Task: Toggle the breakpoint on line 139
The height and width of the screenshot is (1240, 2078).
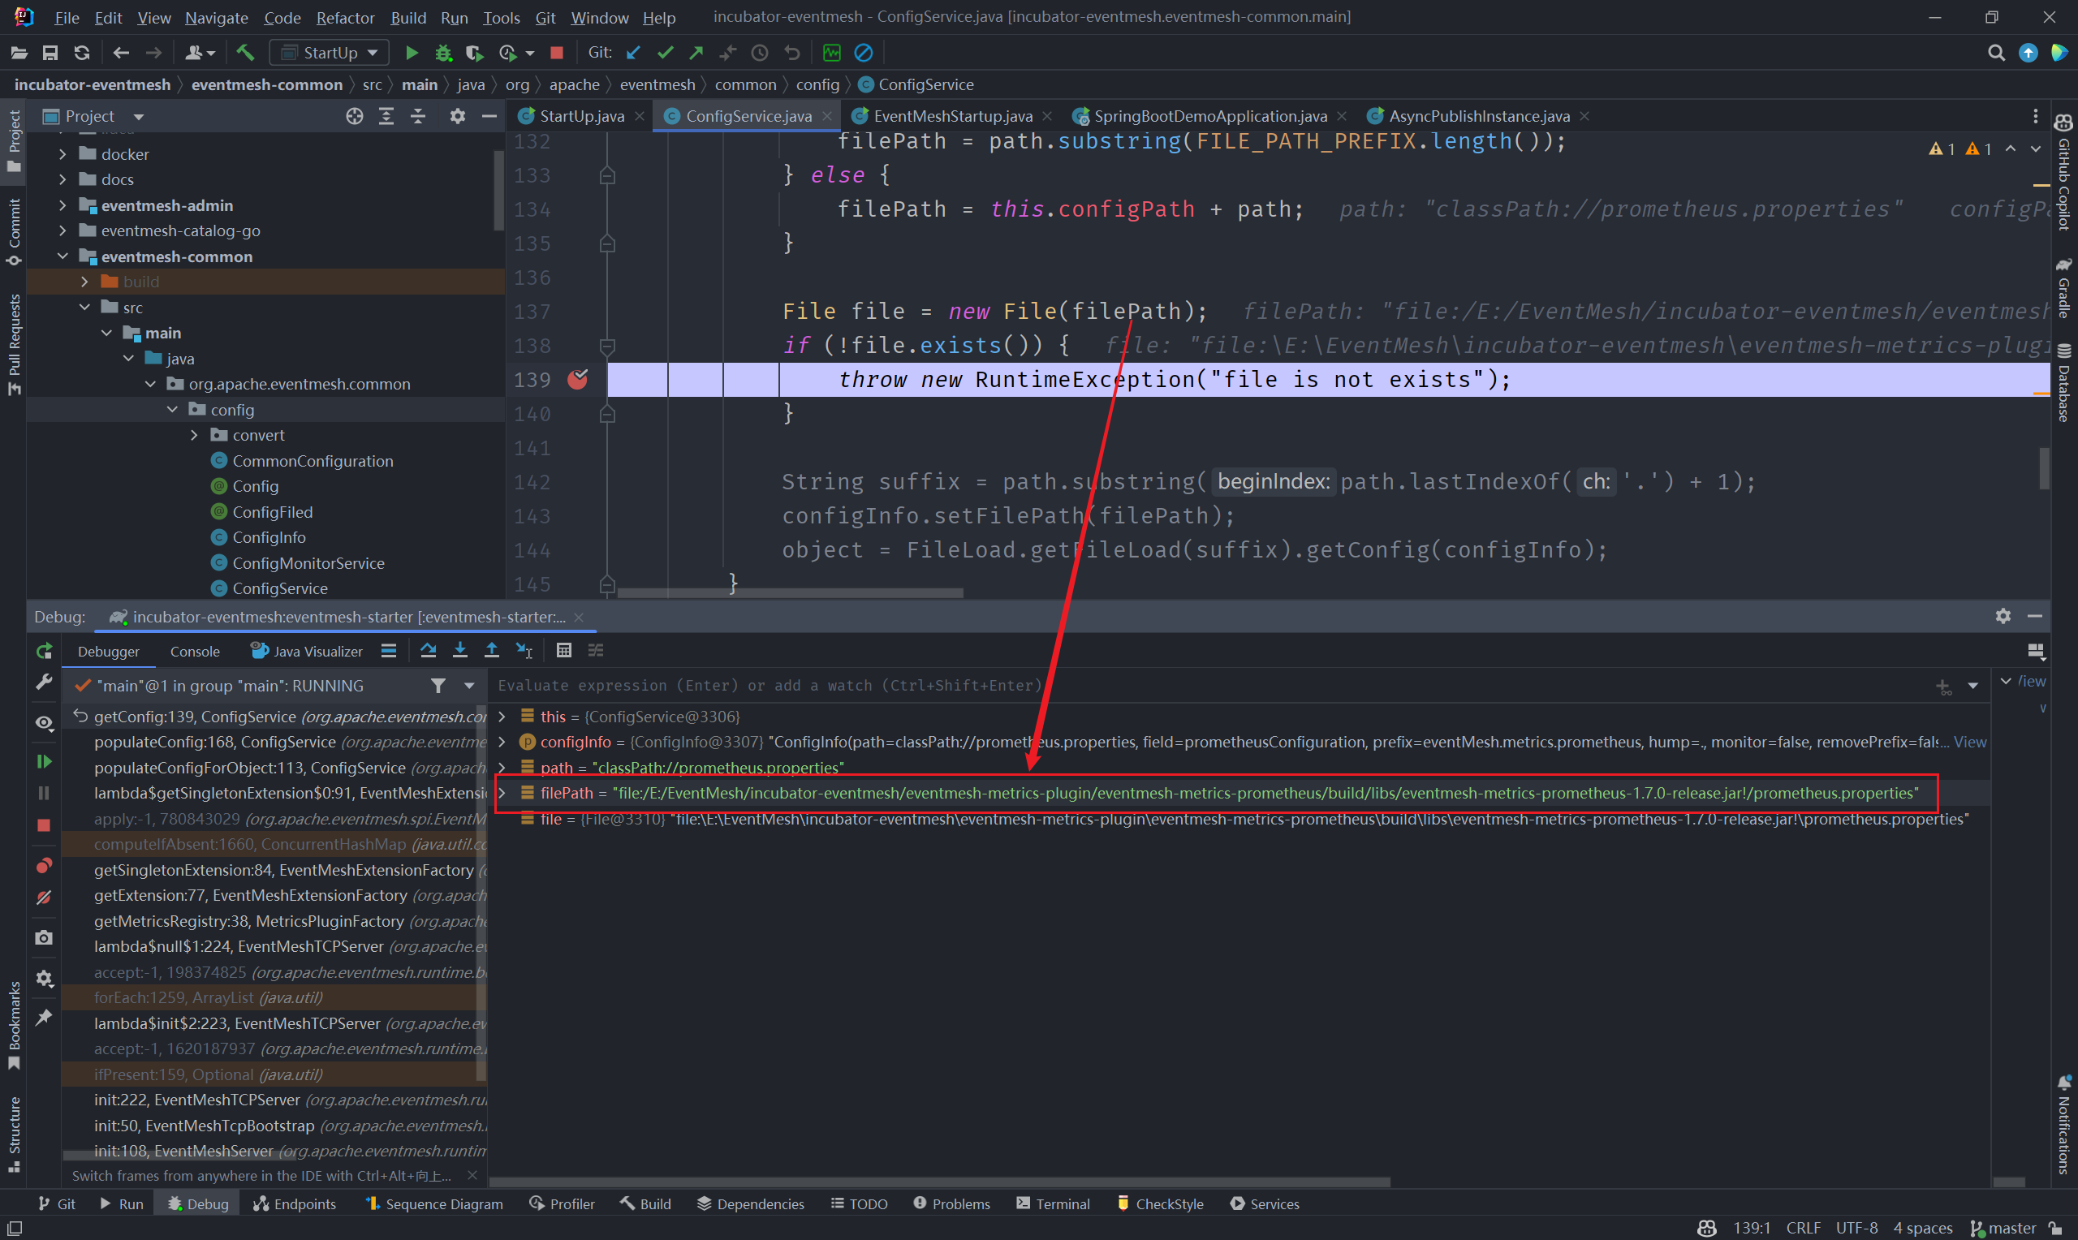Action: coord(577,379)
